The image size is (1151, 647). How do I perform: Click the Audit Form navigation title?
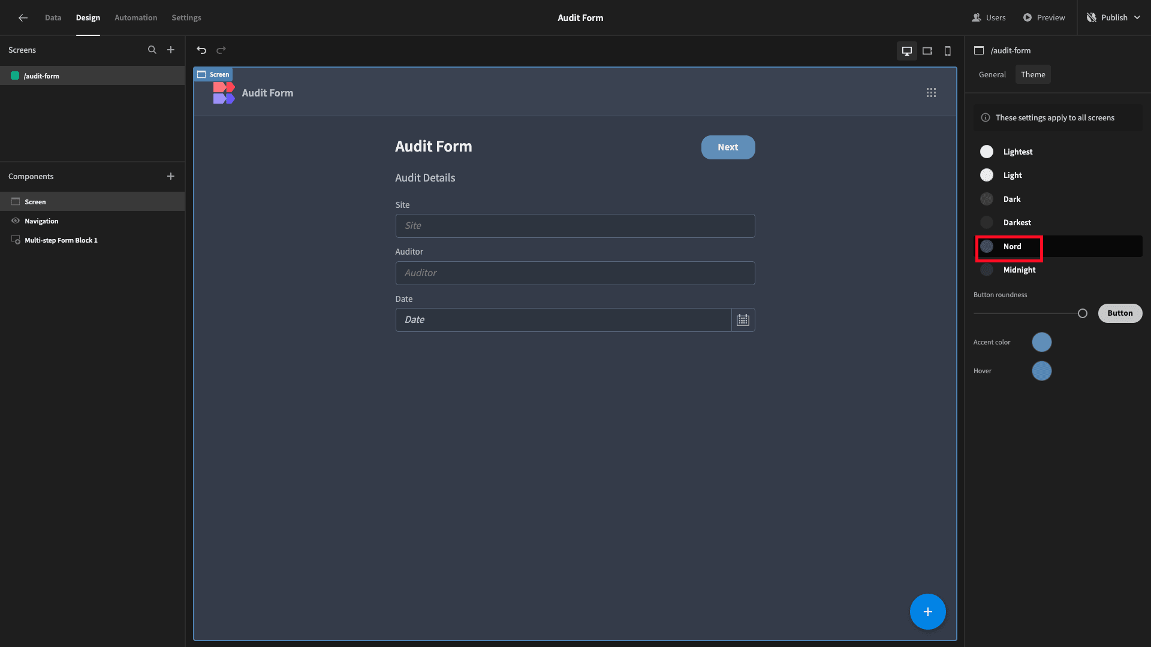click(x=267, y=93)
